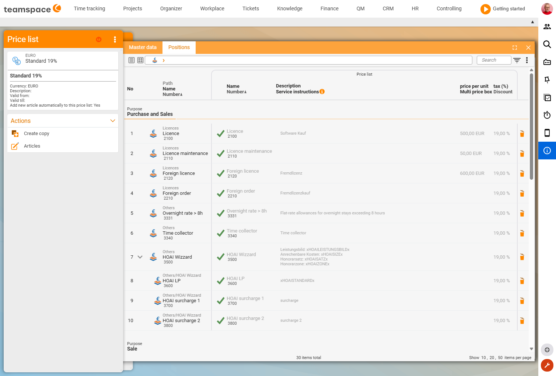
Task: Switch to tile grid view icon
Action: coord(140,60)
